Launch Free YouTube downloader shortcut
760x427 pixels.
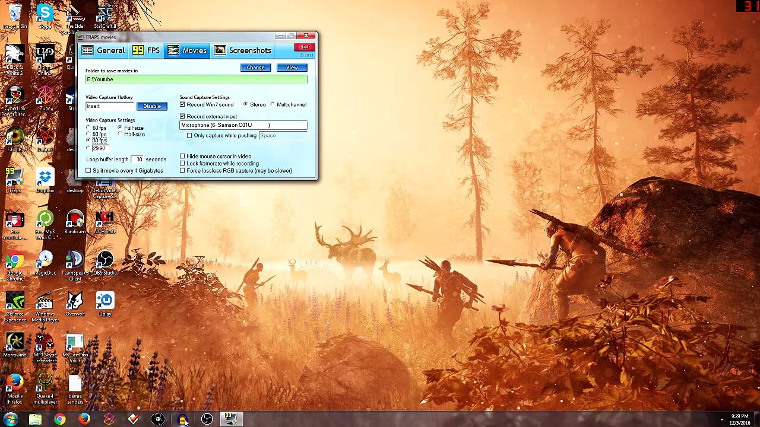[15, 225]
